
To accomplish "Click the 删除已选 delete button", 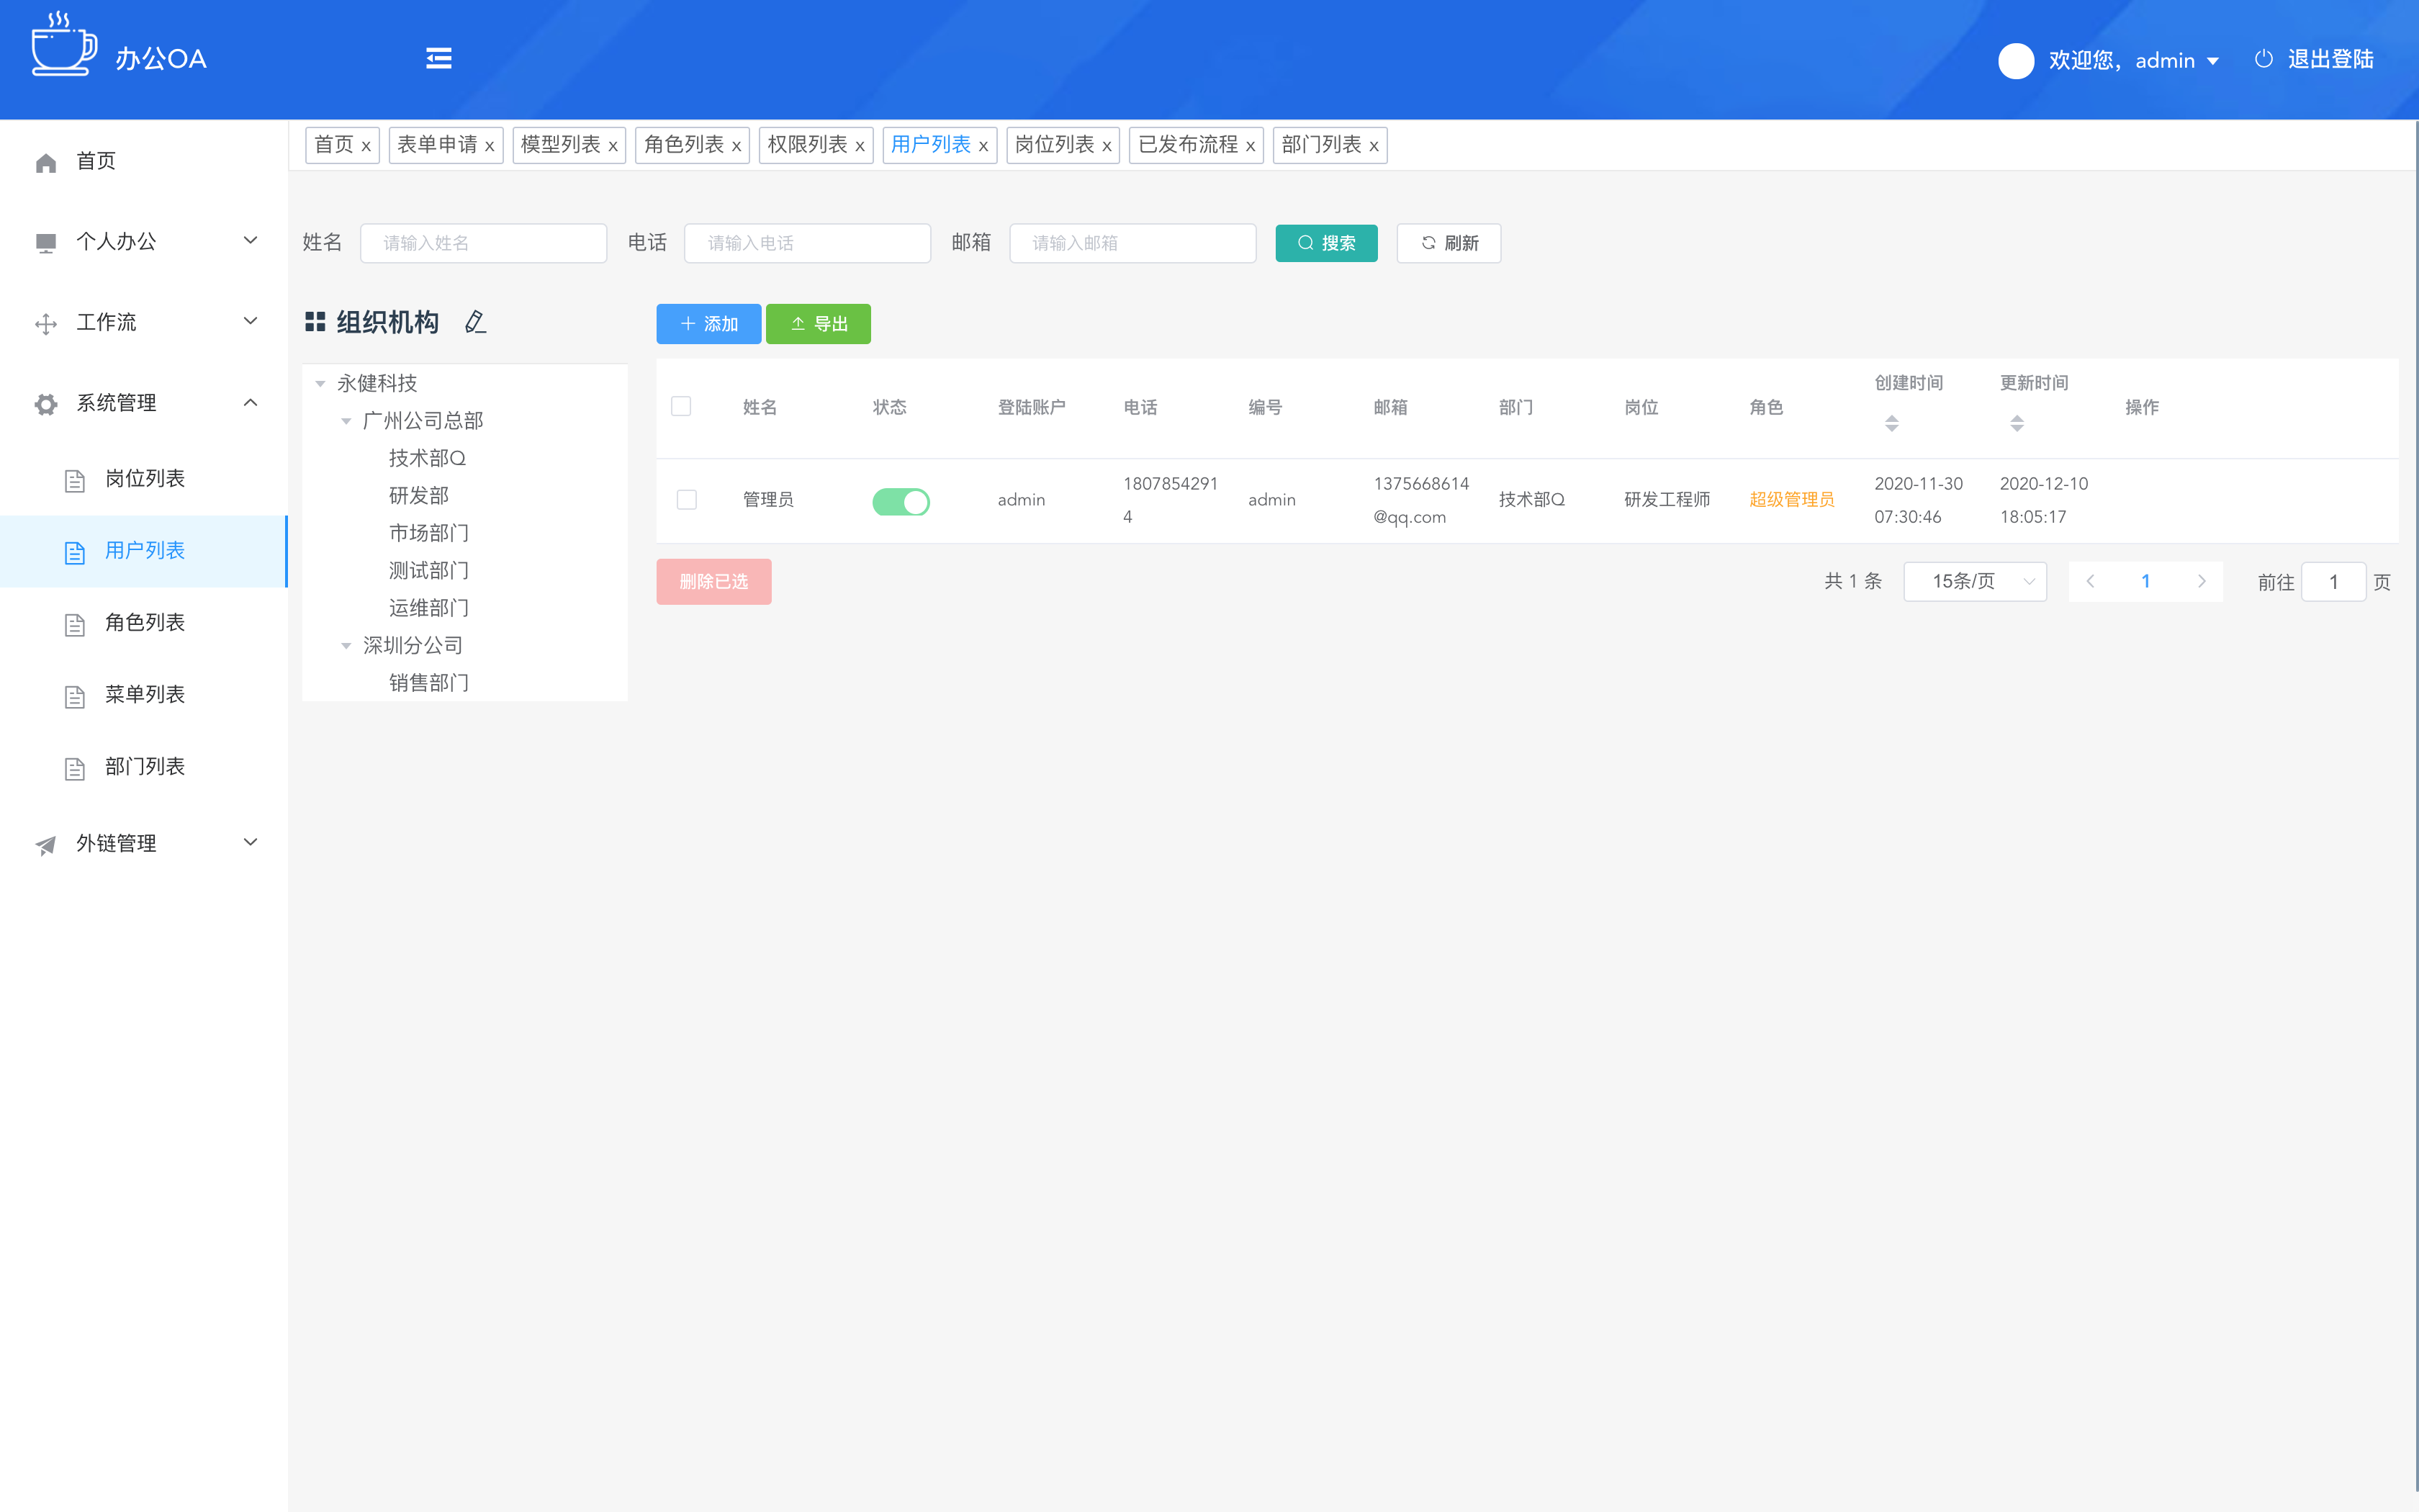I will (x=713, y=582).
